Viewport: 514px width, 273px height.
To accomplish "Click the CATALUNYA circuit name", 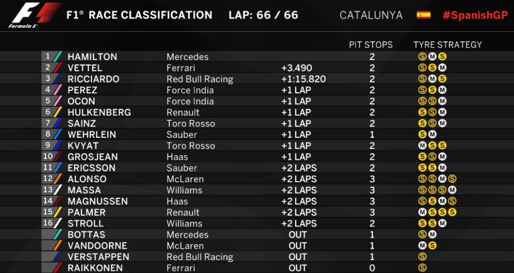I will pyautogui.click(x=371, y=15).
